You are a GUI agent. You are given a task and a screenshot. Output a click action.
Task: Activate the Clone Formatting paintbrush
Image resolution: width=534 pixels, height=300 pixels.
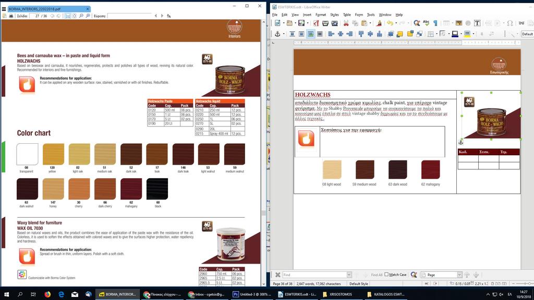click(379, 23)
